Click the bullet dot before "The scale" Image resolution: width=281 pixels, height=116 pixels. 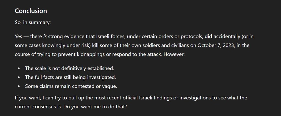[x=18, y=68]
